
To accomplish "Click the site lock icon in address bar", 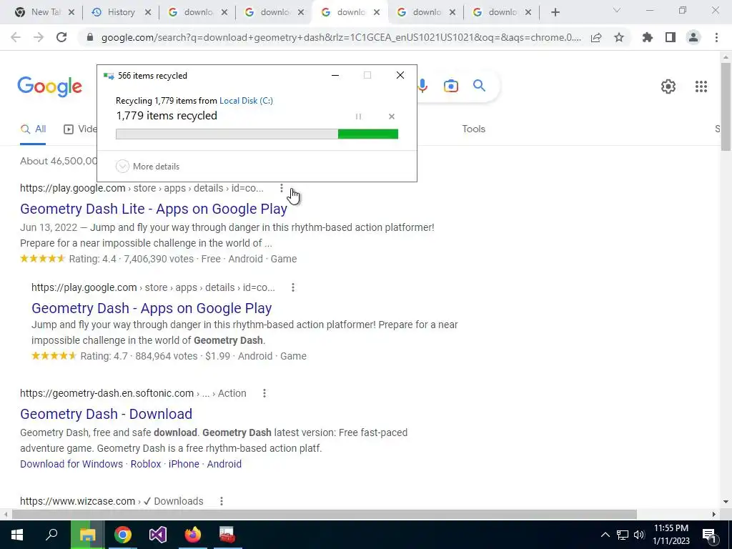I will (x=91, y=37).
